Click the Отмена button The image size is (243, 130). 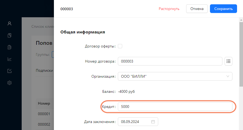click(197, 9)
